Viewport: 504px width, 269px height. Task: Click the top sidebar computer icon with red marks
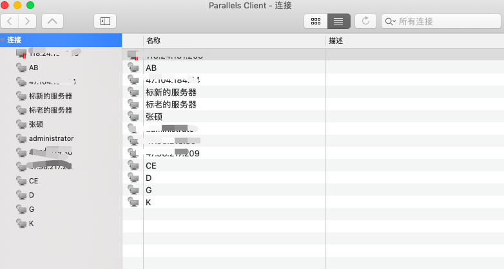(21, 53)
